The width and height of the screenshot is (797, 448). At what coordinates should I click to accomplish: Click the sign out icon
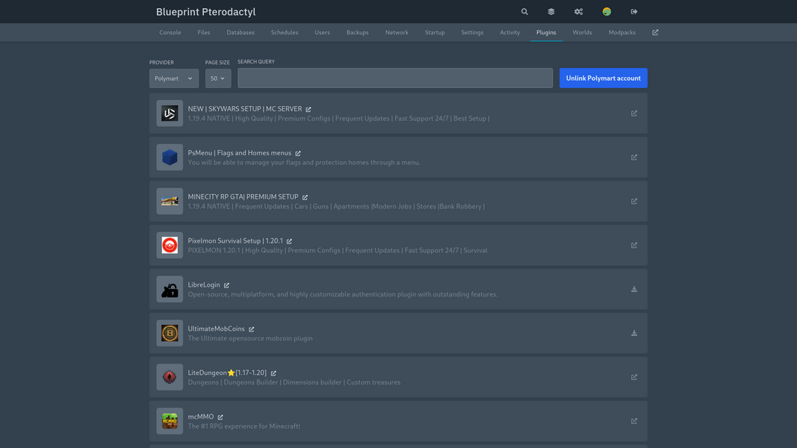tap(634, 12)
